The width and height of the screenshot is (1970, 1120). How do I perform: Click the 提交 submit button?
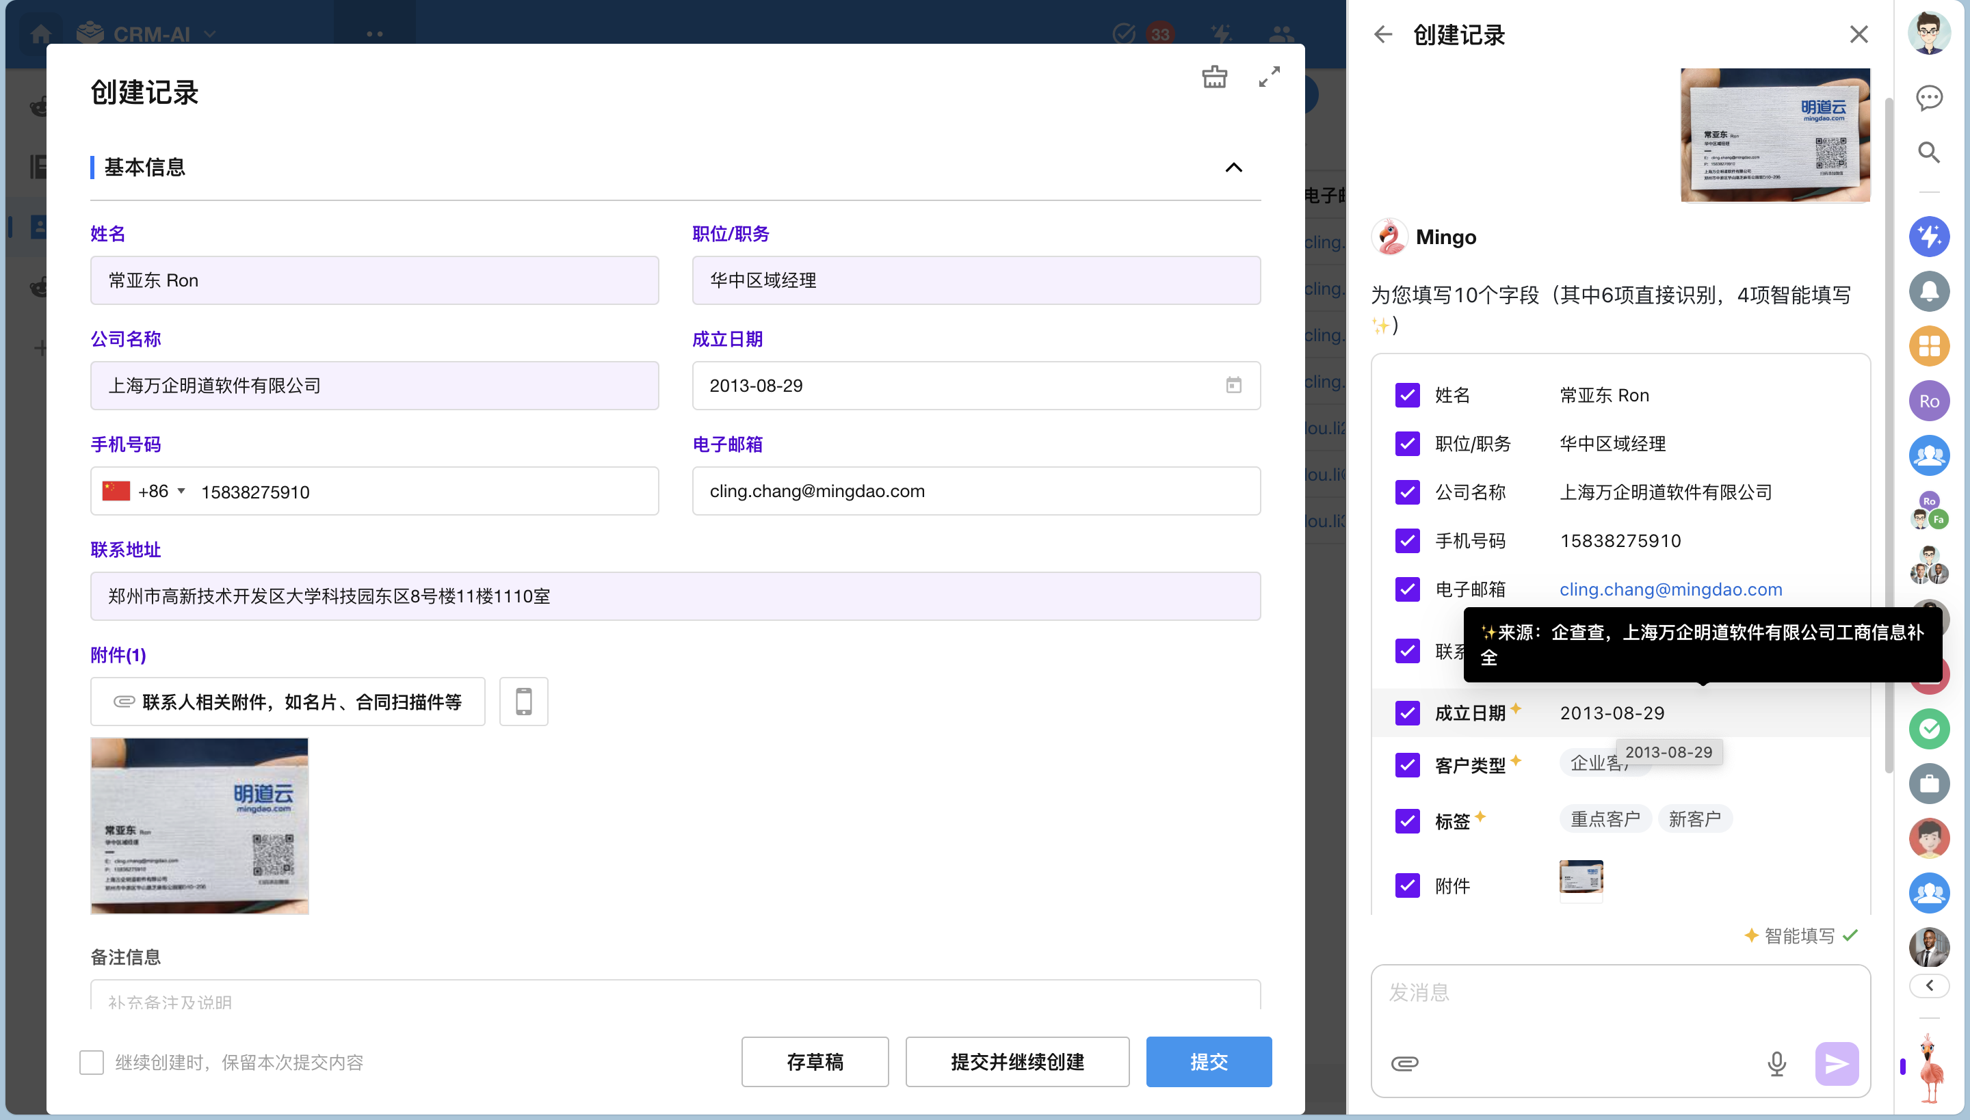pos(1208,1061)
